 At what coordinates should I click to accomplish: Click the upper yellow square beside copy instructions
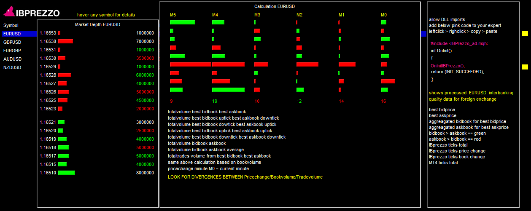(x=525, y=33)
